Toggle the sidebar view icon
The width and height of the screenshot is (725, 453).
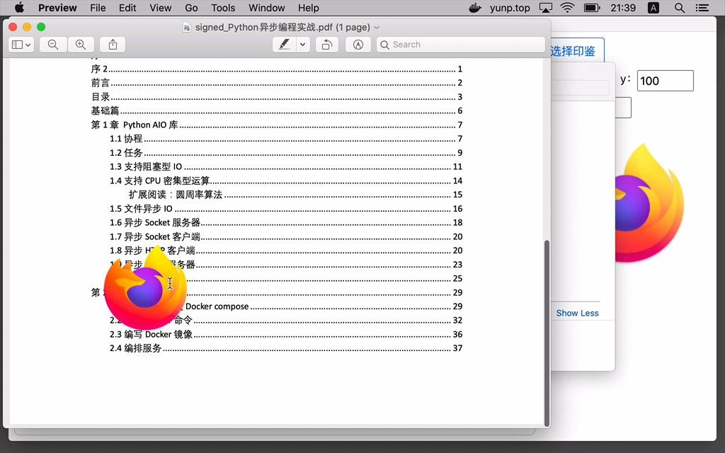[17, 45]
